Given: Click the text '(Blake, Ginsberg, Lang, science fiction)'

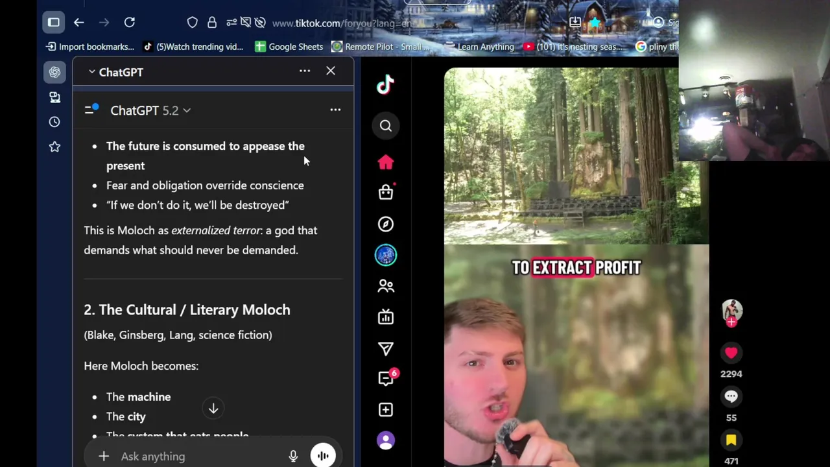Looking at the screenshot, I should [x=178, y=335].
